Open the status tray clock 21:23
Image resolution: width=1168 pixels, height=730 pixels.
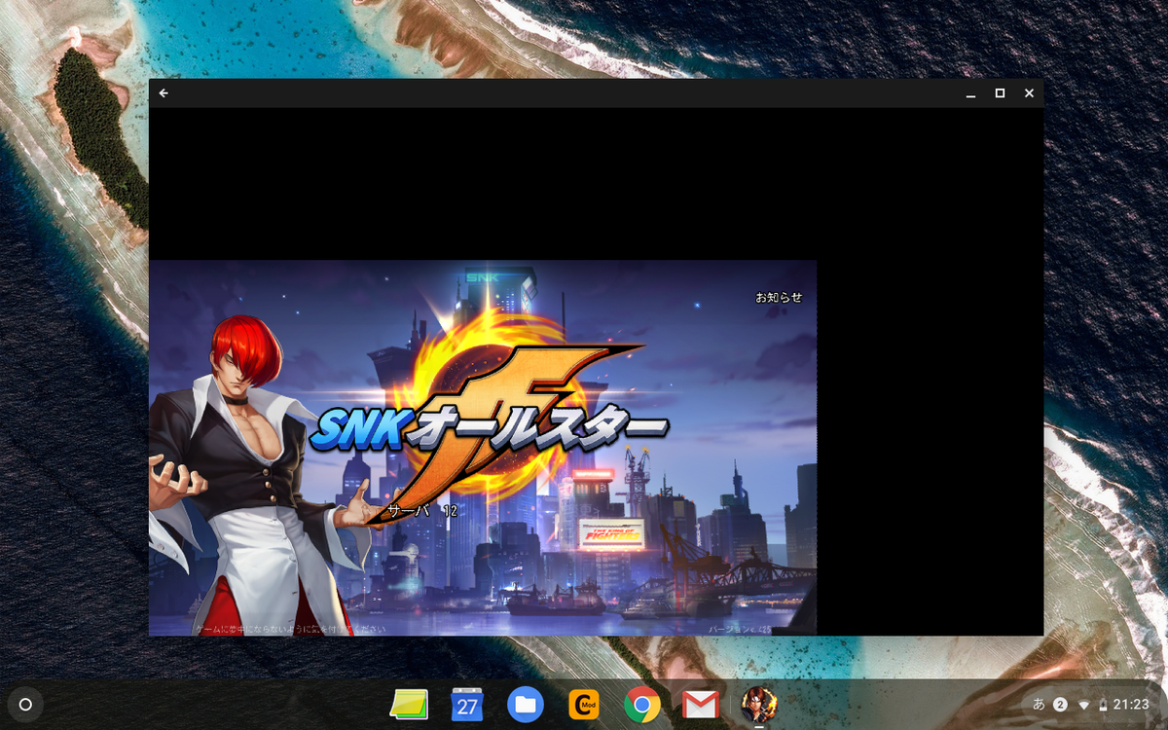(1131, 704)
